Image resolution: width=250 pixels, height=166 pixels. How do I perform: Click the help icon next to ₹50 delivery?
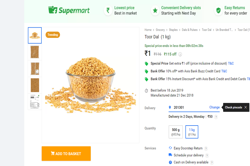[216, 117]
